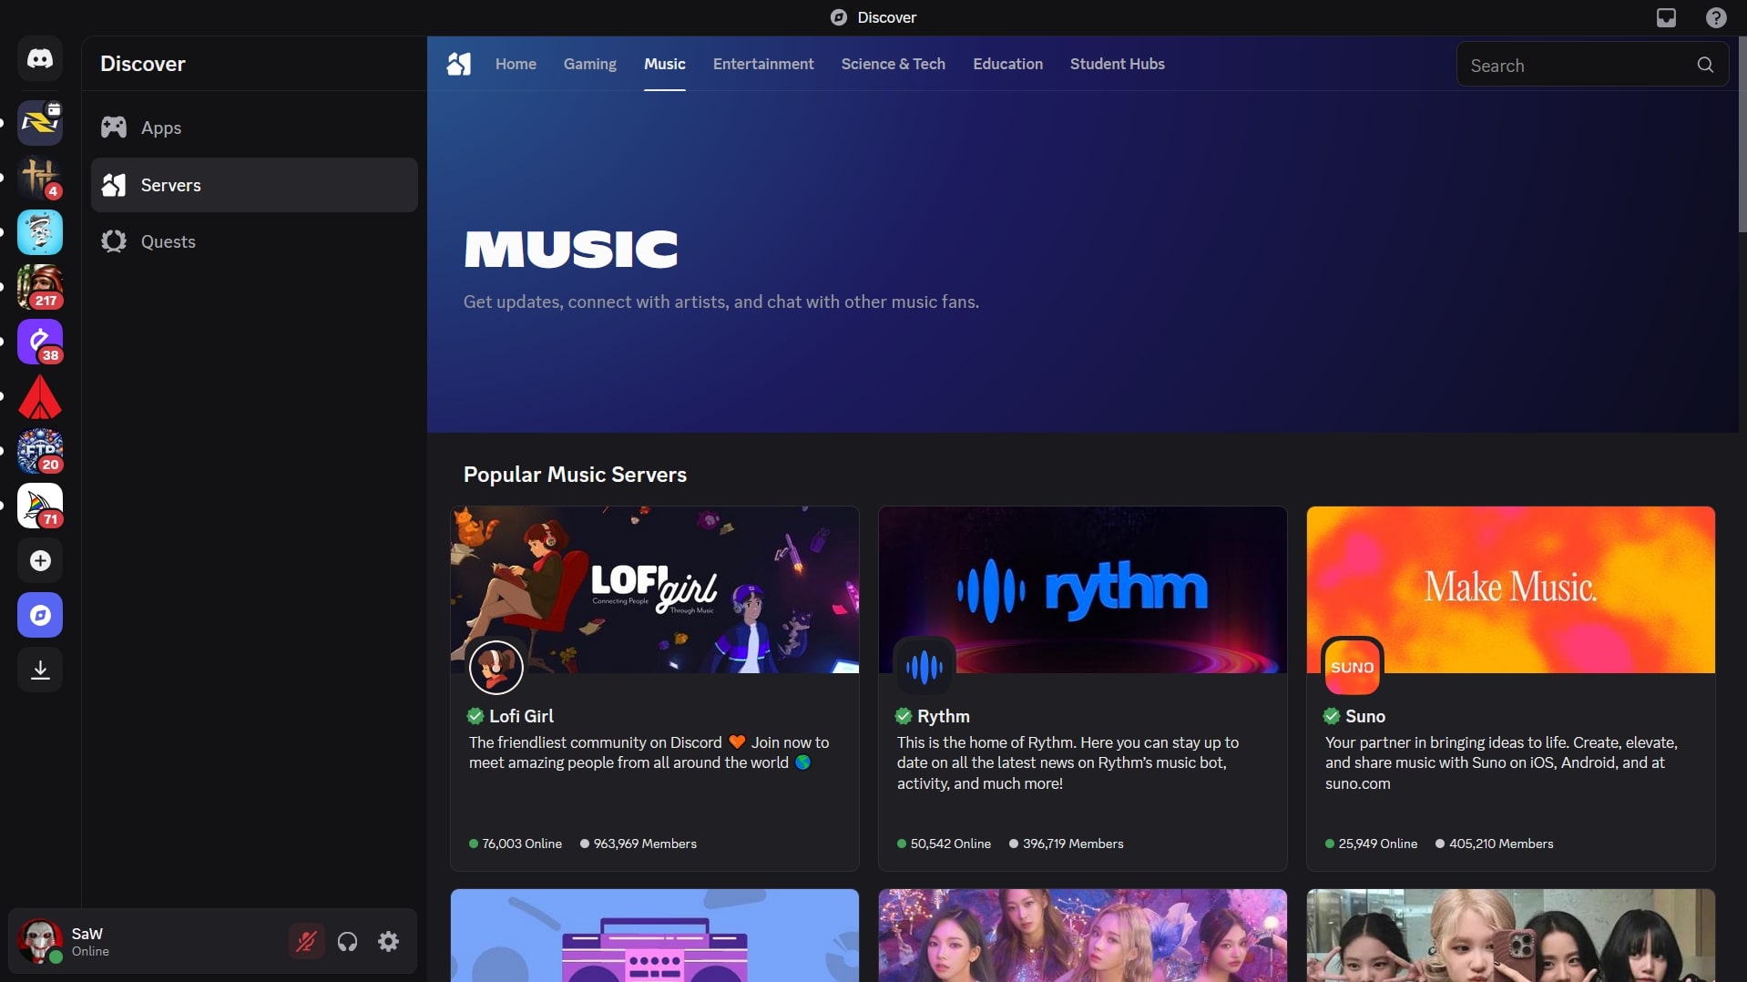Switch to the Science & Tech tab
The height and width of the screenshot is (982, 1747).
pos(894,64)
